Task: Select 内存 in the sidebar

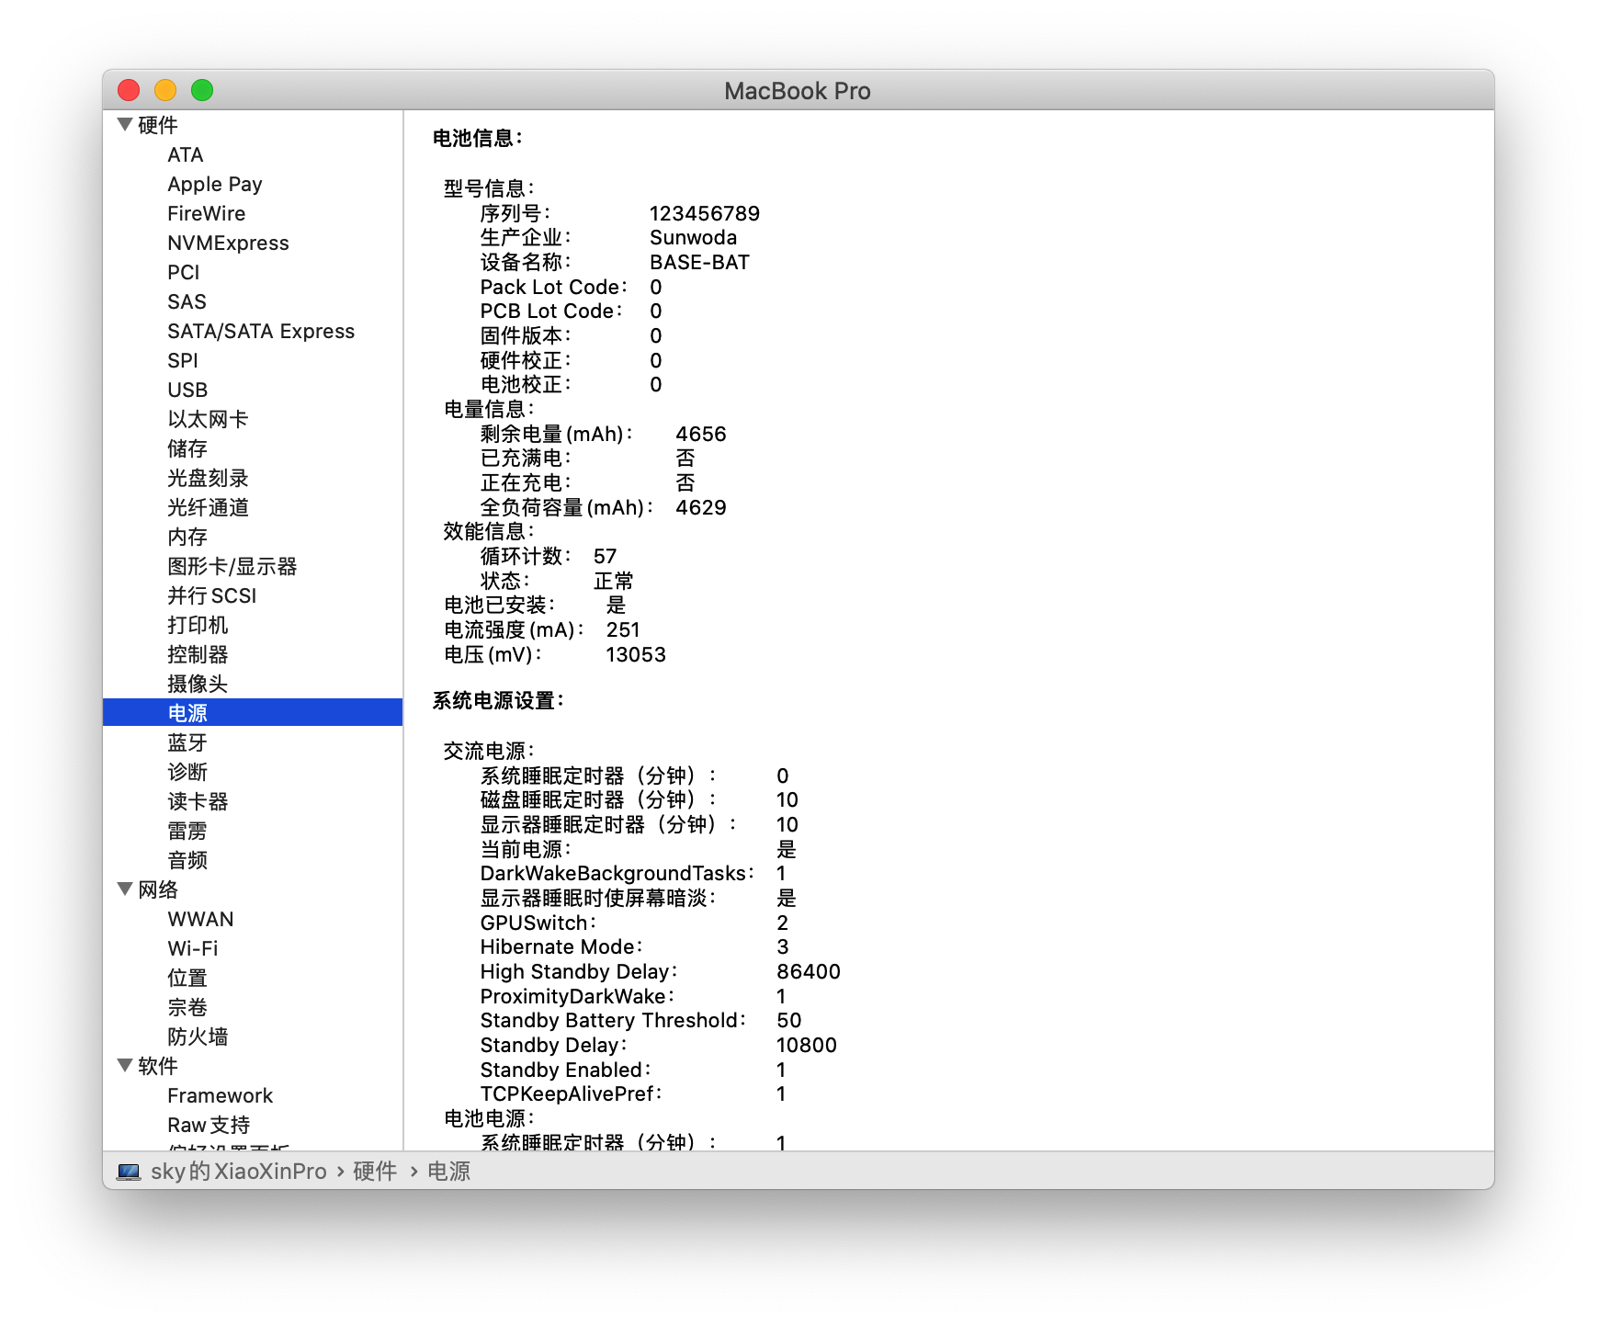Action: (187, 537)
